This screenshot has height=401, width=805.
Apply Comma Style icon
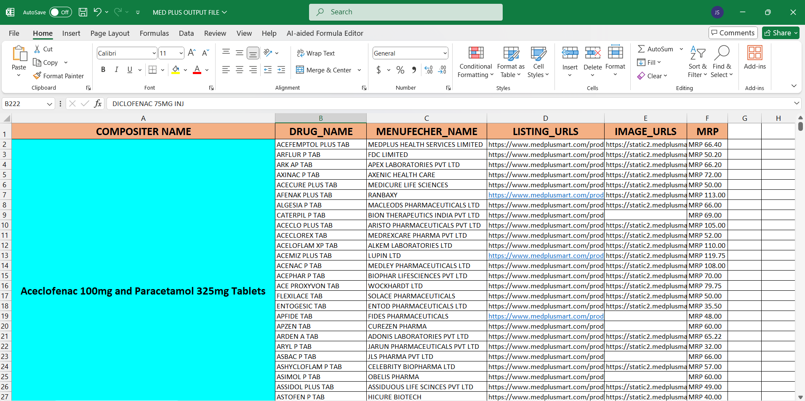[x=414, y=70]
